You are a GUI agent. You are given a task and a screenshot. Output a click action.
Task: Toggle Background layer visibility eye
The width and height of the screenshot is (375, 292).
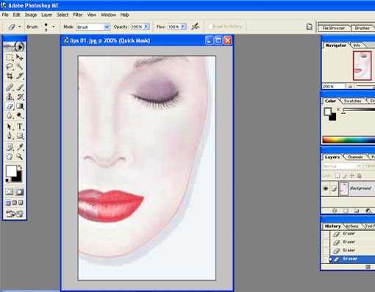click(x=326, y=188)
